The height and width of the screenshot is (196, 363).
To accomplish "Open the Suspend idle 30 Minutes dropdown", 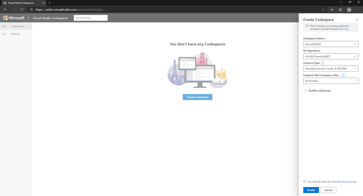I will [330, 81].
